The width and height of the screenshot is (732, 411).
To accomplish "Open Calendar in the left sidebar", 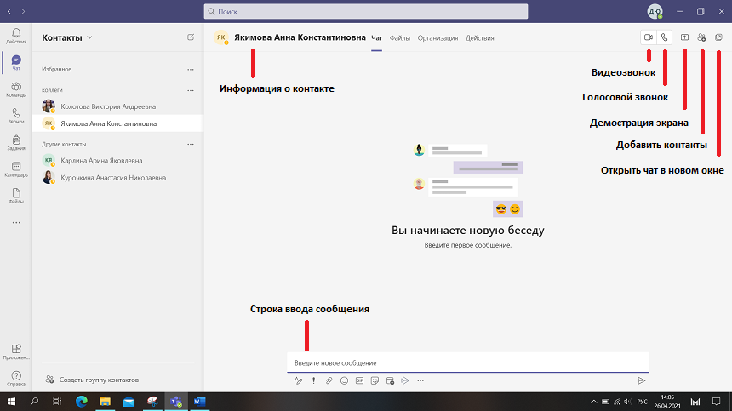I will pyautogui.click(x=16, y=169).
